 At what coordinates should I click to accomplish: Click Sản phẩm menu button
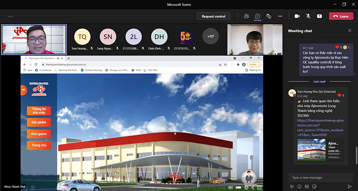pos(39,122)
